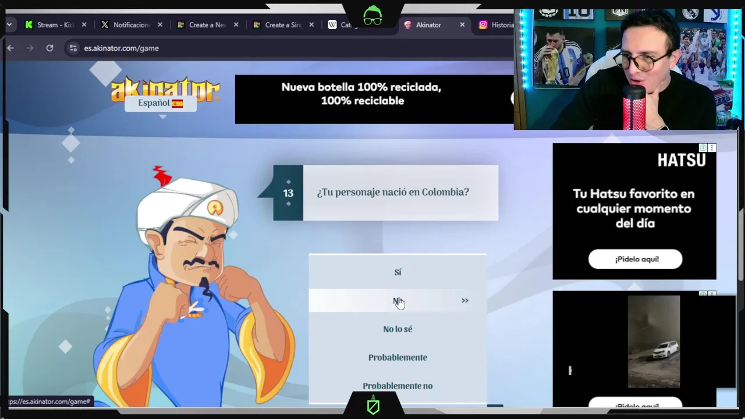Screen dimensions: 745x419
Task: Click the Wikipedia W favicon
Action: 332,24
